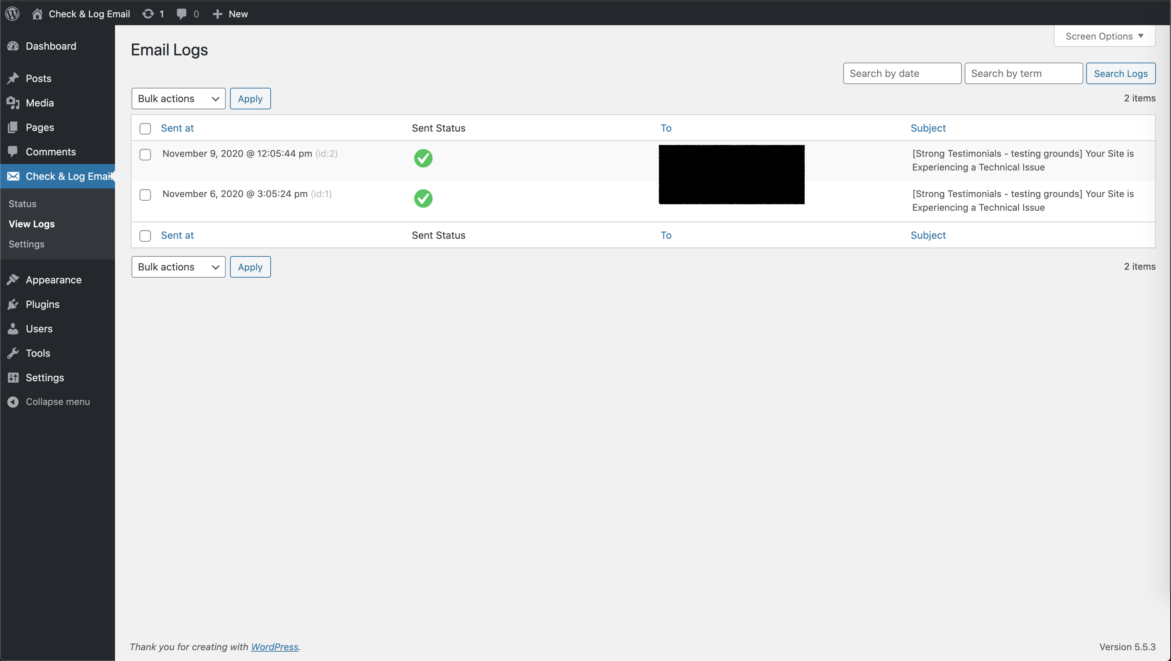Navigate to View Logs menu item
Image resolution: width=1171 pixels, height=661 pixels.
(31, 224)
